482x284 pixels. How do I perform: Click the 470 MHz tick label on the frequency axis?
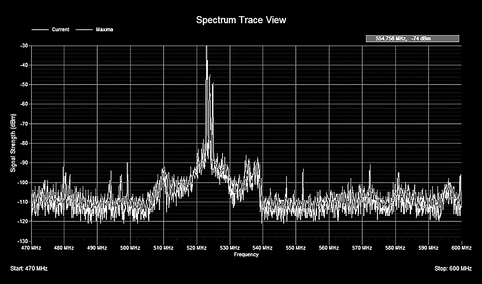coord(32,248)
